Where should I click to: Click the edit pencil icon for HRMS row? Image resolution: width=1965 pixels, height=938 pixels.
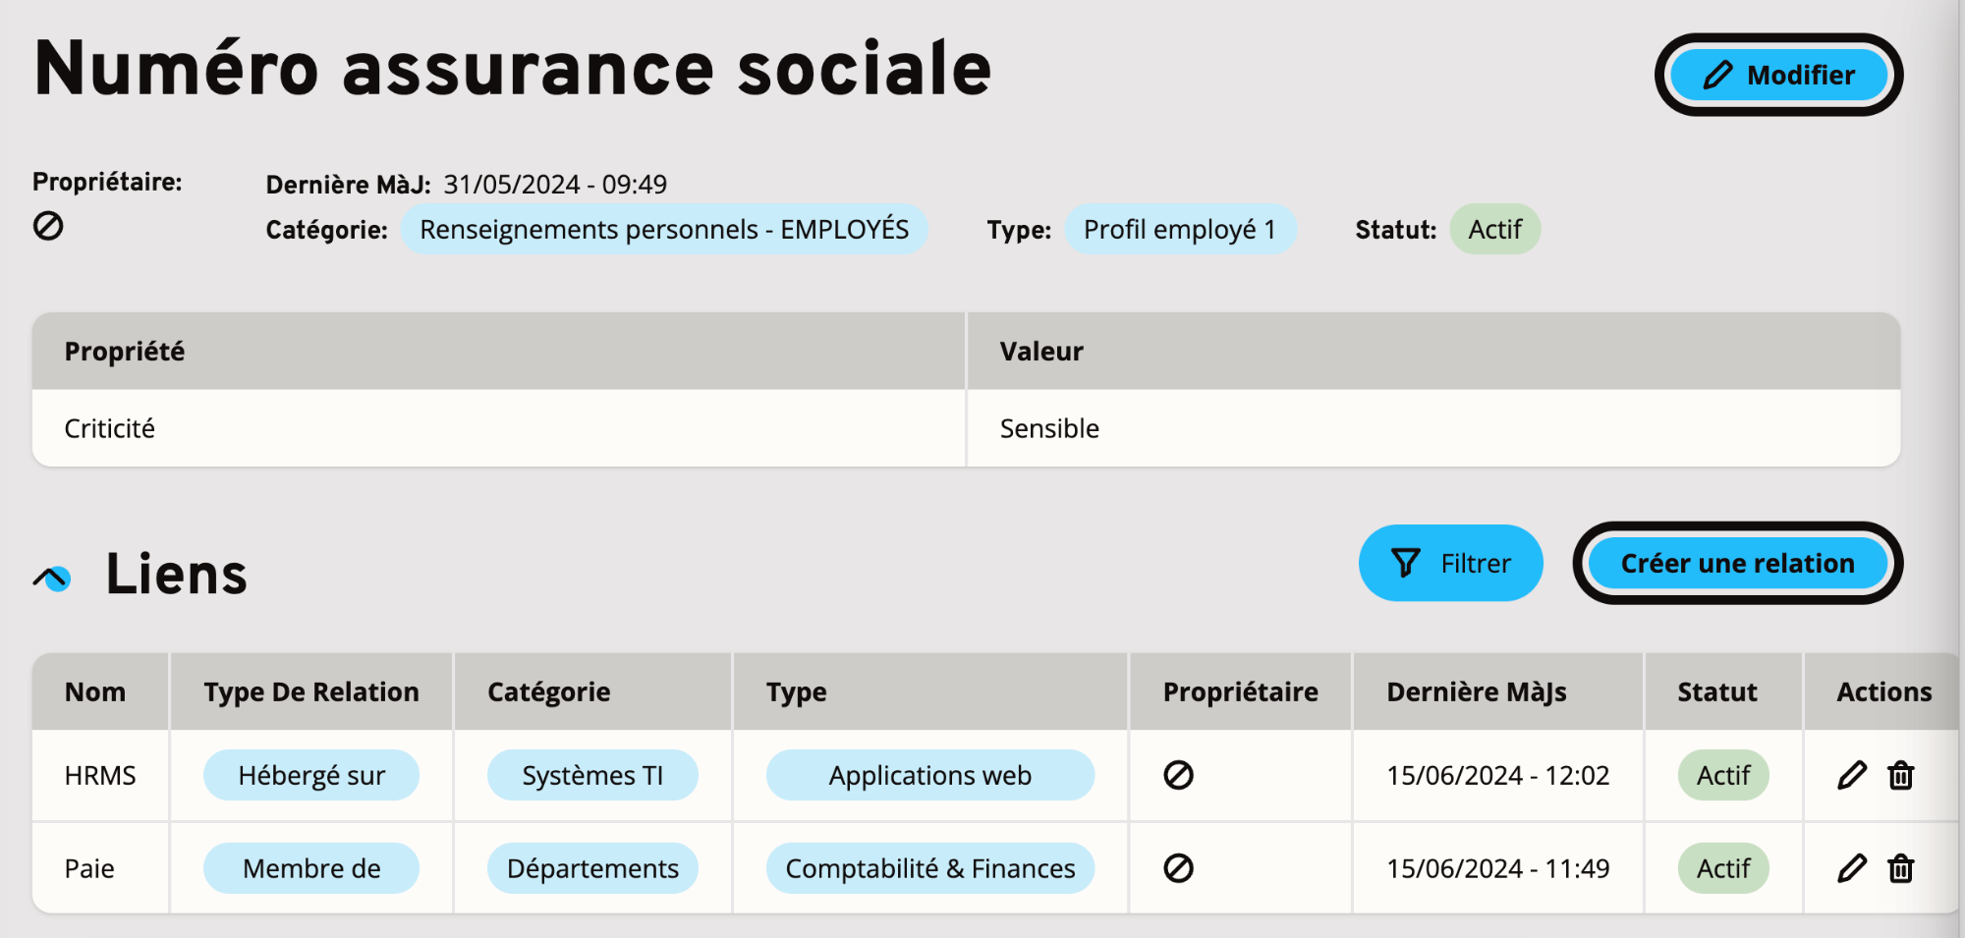(x=1852, y=775)
